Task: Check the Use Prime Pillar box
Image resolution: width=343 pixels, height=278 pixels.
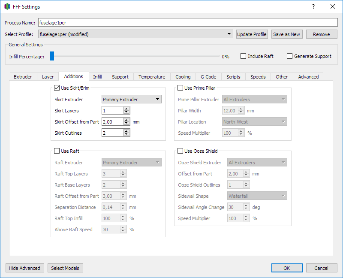Action: click(181, 88)
